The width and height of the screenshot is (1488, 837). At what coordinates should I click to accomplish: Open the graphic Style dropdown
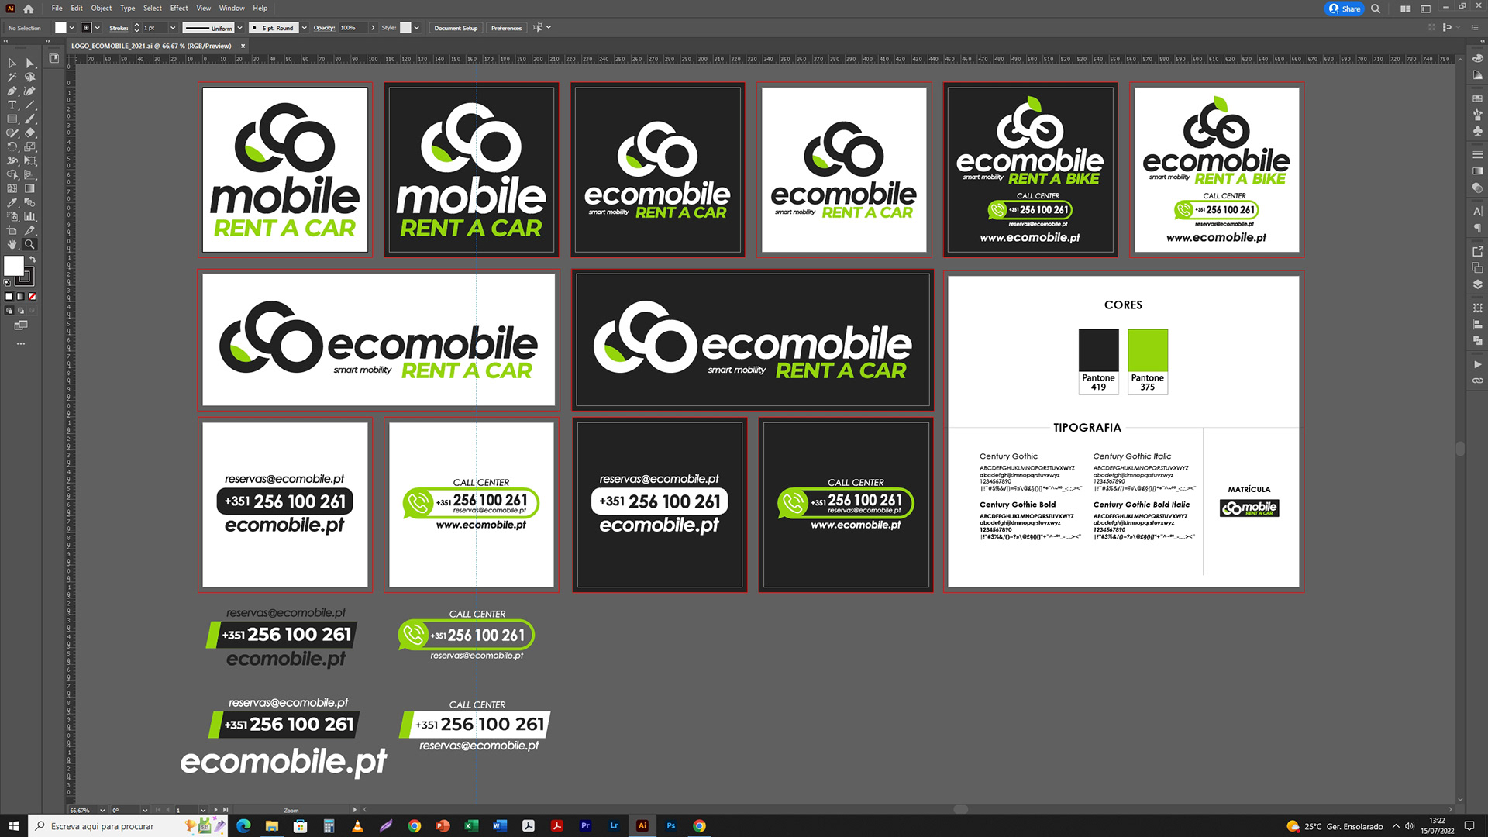(416, 28)
